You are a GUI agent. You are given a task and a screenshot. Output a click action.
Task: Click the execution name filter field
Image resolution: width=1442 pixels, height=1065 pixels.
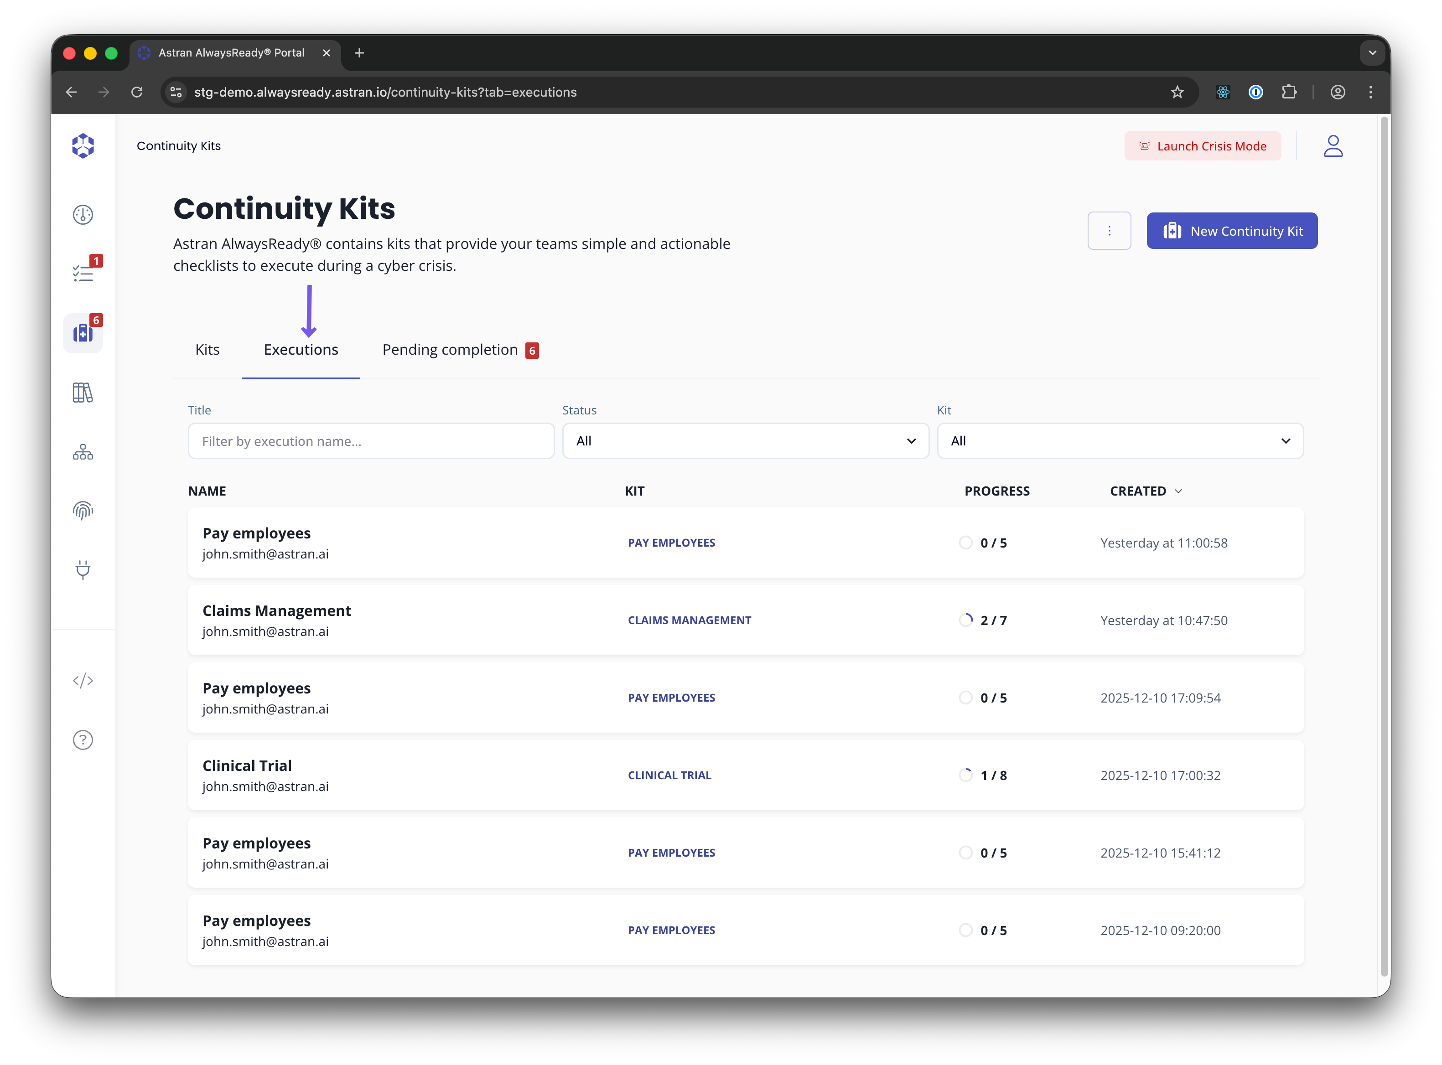[x=371, y=441]
